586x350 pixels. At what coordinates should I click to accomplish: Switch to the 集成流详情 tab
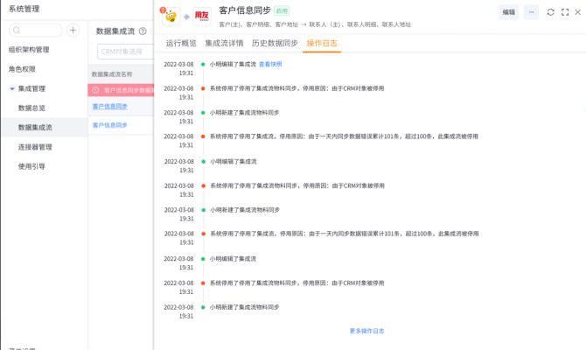click(225, 43)
